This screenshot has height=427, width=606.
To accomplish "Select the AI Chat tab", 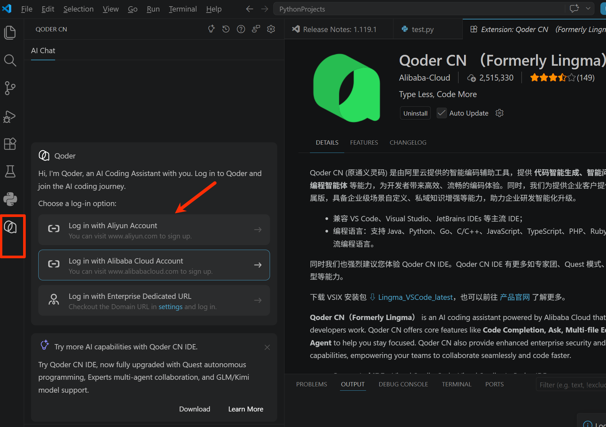I will [43, 51].
